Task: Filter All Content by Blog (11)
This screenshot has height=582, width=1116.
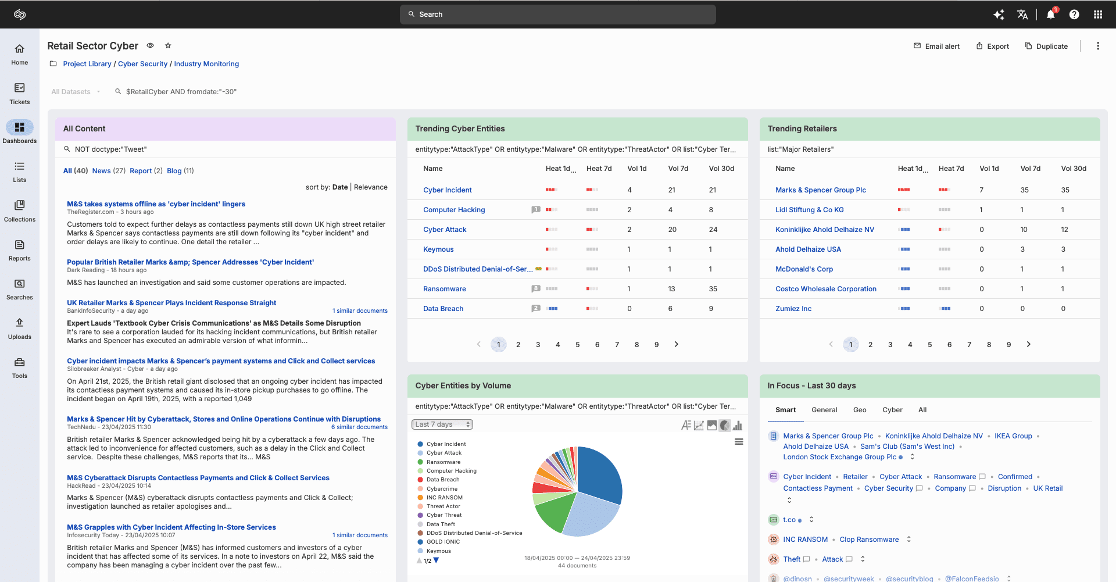Action: 180,171
